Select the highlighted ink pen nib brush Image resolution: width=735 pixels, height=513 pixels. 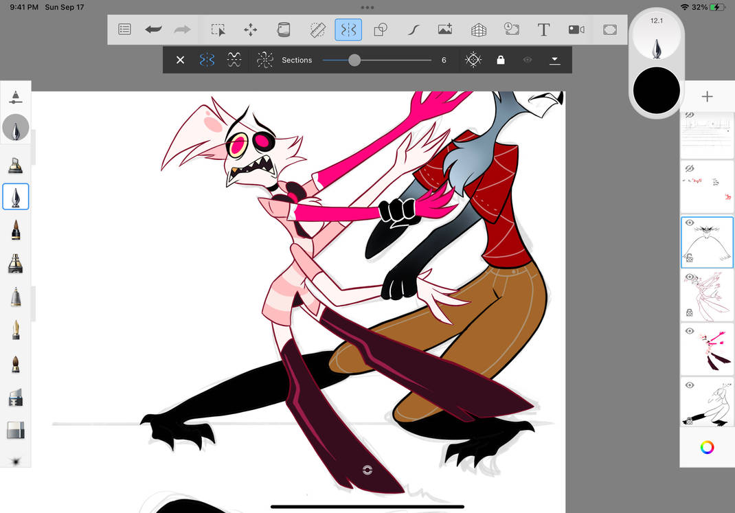16,197
